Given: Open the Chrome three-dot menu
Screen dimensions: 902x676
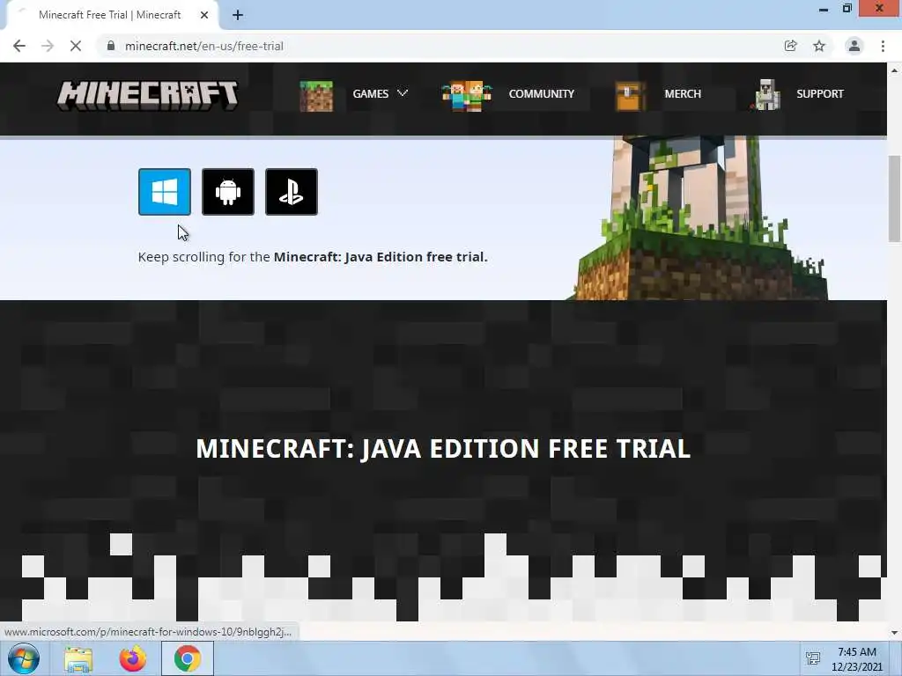Looking at the screenshot, I should click(x=883, y=46).
